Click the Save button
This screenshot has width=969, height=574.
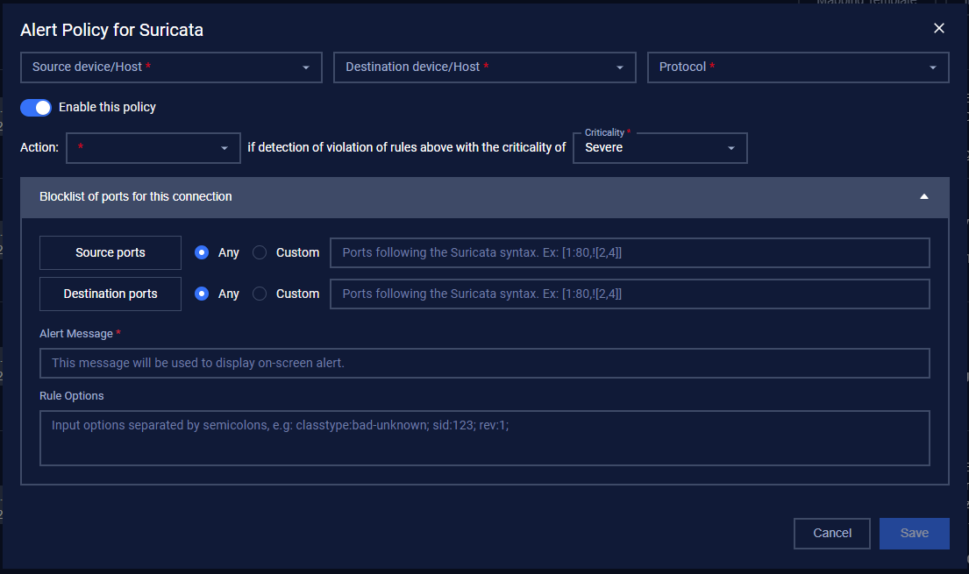click(914, 533)
